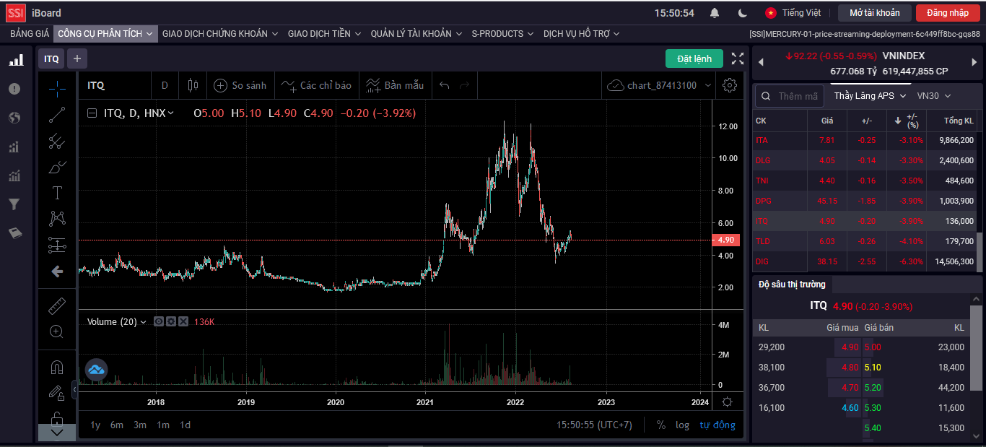986x447 pixels.
Task: Undo the last chart action
Action: tap(444, 85)
